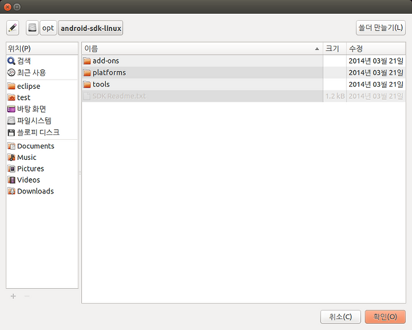Open 최근 사용 recent files clock icon

click(11, 72)
